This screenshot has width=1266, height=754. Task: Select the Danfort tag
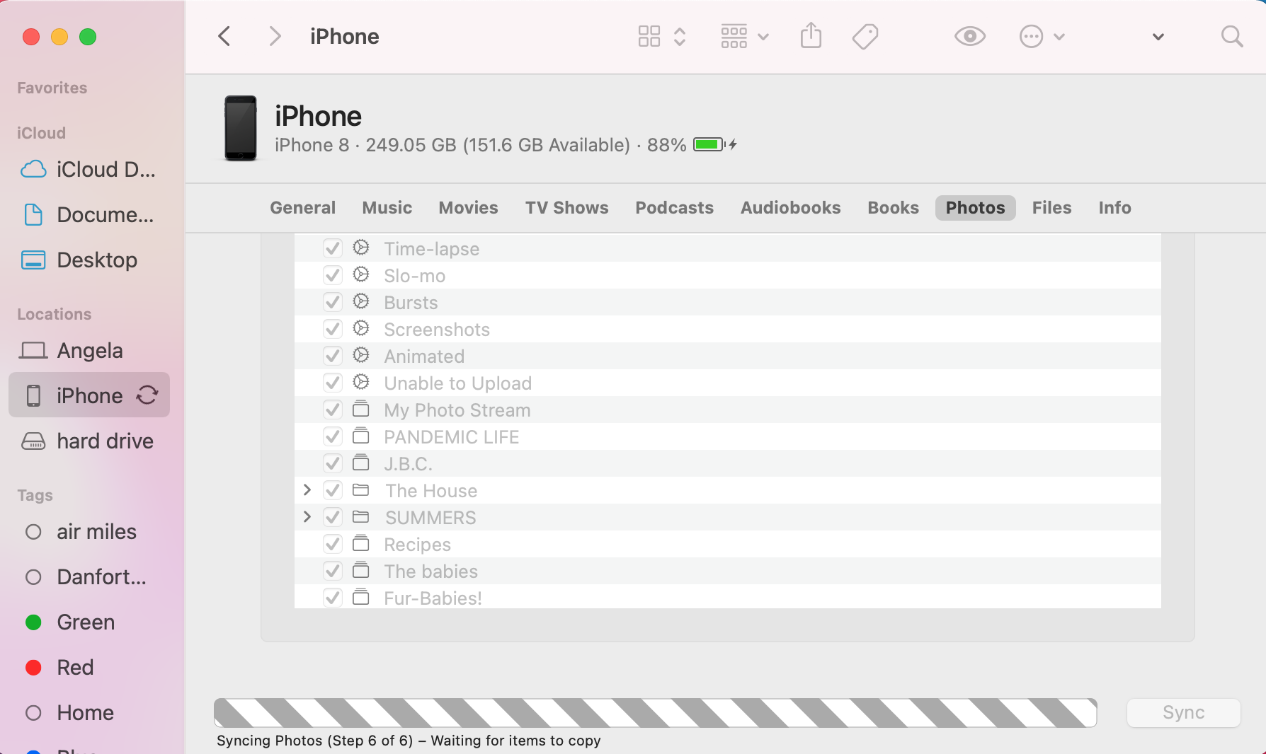[89, 577]
